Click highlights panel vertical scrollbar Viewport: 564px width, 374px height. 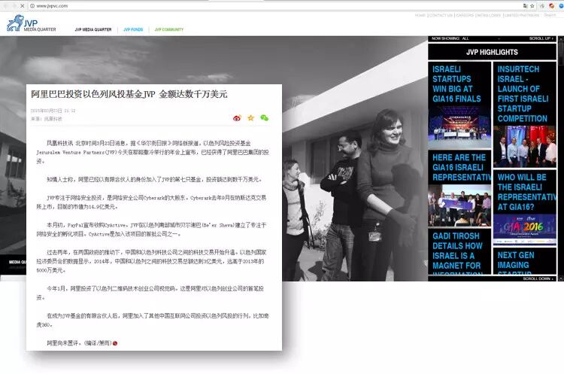561,158
